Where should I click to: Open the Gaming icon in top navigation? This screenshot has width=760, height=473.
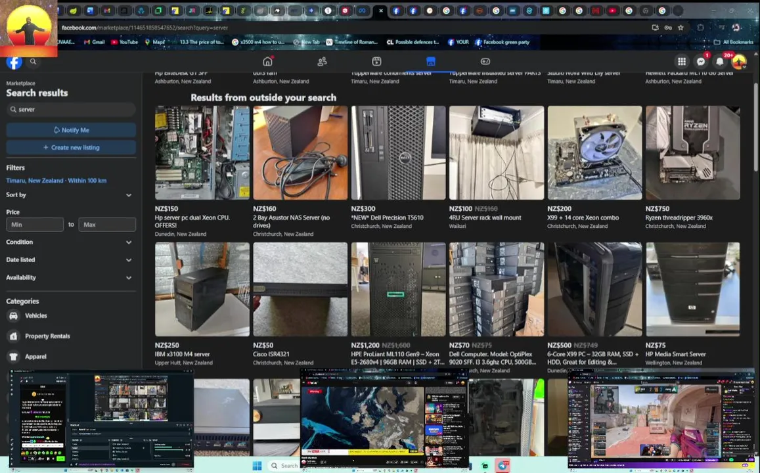(485, 62)
